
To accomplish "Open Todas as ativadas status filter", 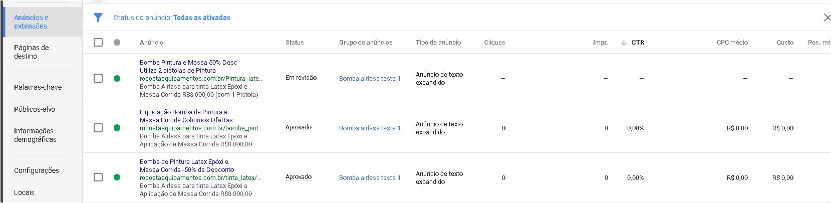I will 202,18.
